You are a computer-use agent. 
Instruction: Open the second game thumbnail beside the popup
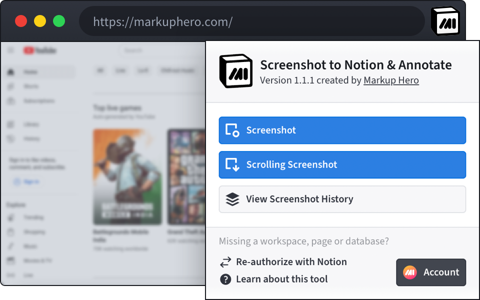tap(186, 177)
